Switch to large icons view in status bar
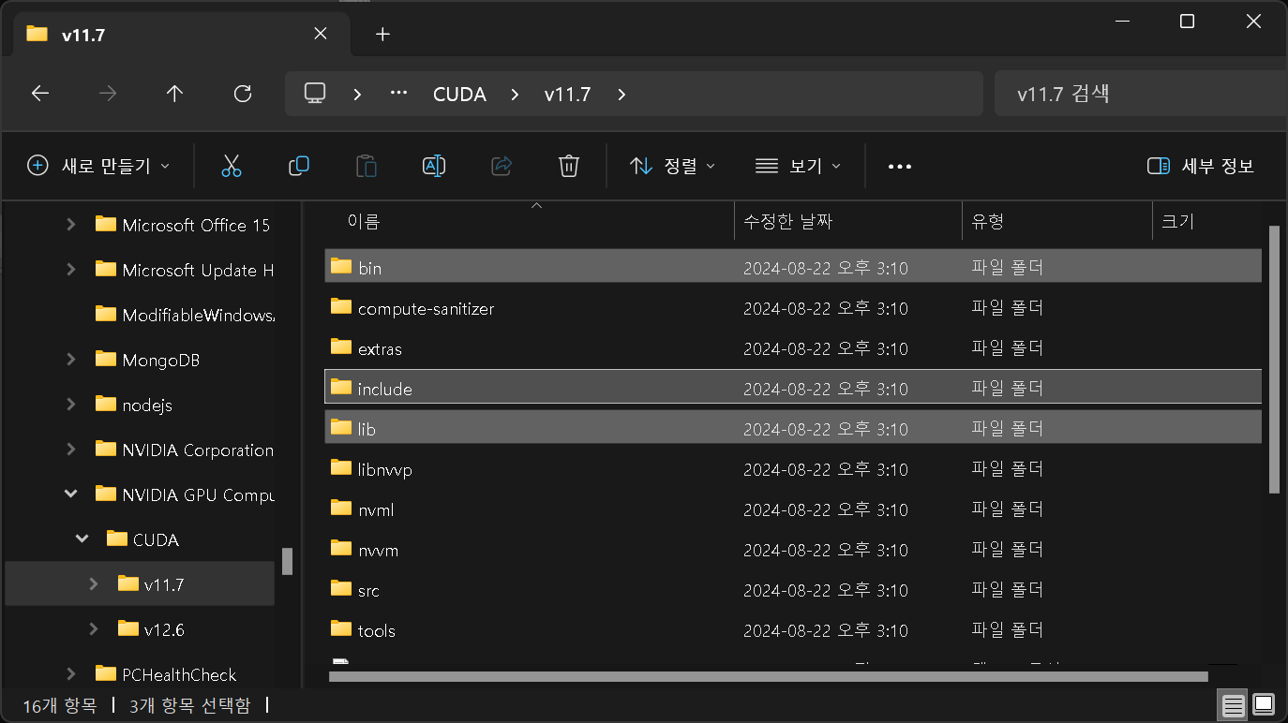 click(x=1264, y=703)
